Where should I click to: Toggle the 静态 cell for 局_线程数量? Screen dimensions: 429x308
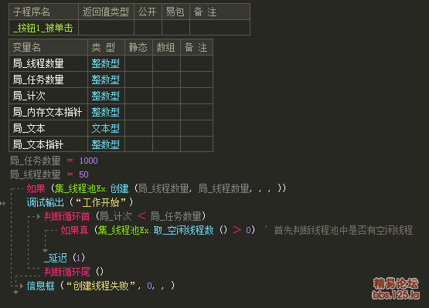tap(138, 63)
